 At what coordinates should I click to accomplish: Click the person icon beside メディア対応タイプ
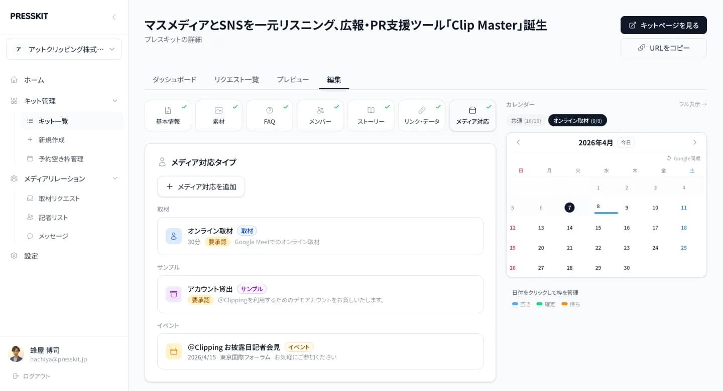pyautogui.click(x=162, y=162)
